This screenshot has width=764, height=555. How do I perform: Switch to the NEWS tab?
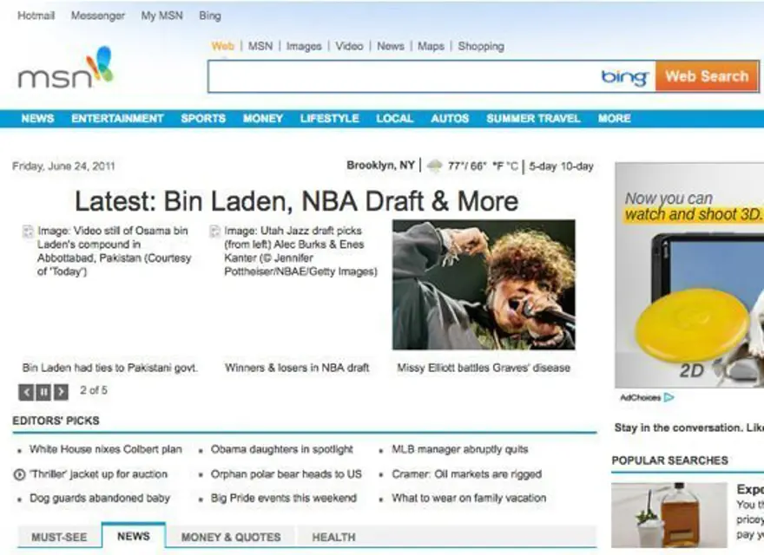pyautogui.click(x=134, y=536)
